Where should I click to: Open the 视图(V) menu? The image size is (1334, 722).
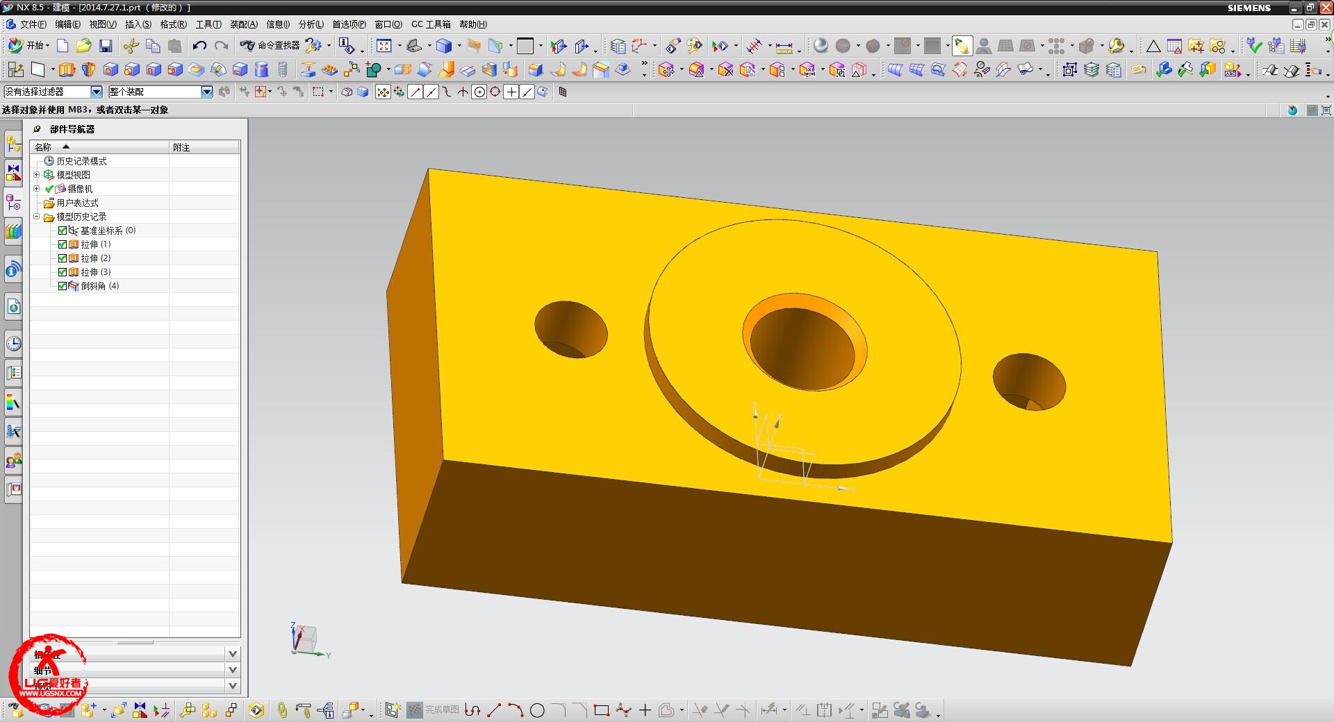point(102,24)
